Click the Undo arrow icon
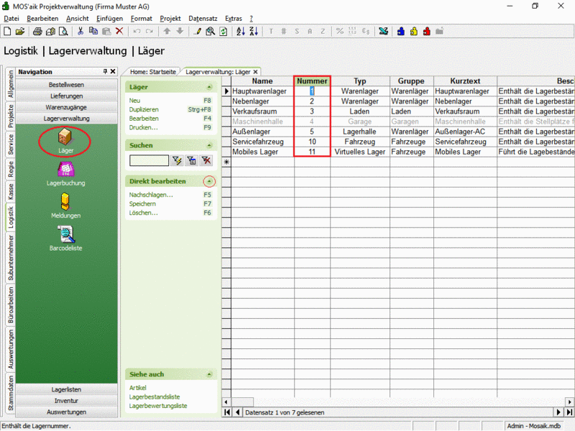The width and height of the screenshot is (575, 431). point(137,32)
